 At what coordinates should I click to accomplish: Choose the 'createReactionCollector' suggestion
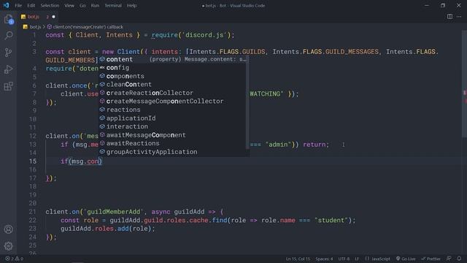click(174, 93)
